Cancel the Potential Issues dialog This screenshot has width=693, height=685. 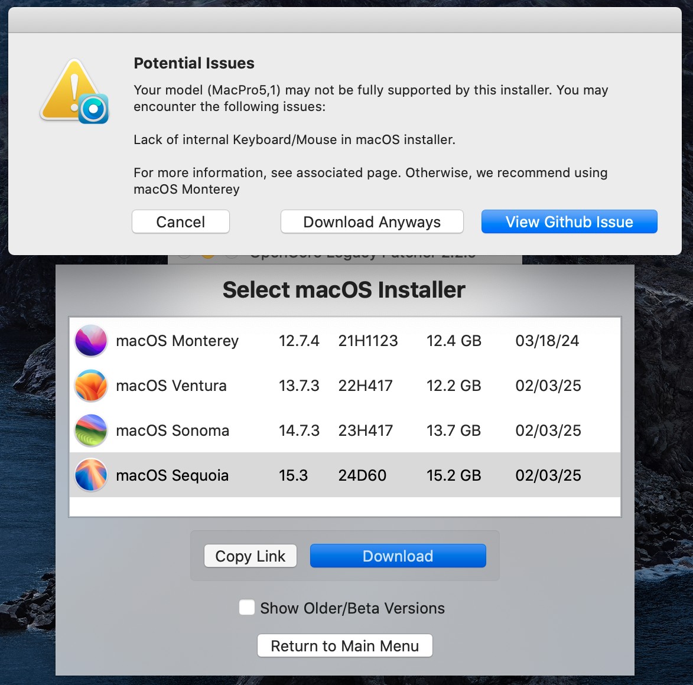180,221
